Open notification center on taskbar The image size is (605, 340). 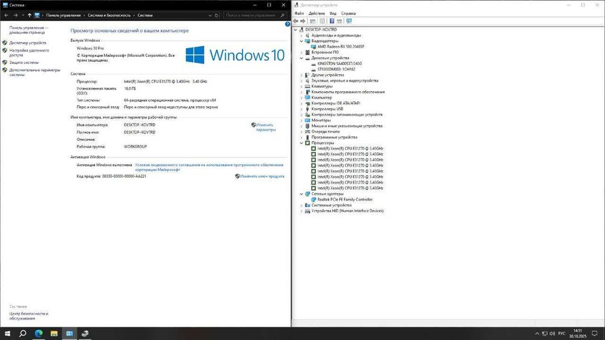pos(595,333)
